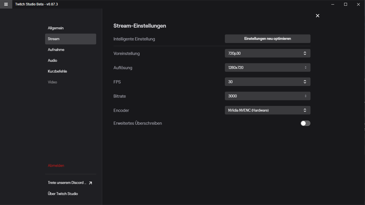Maximize the Twitch Studio window
The height and width of the screenshot is (205, 365).
click(x=345, y=4)
